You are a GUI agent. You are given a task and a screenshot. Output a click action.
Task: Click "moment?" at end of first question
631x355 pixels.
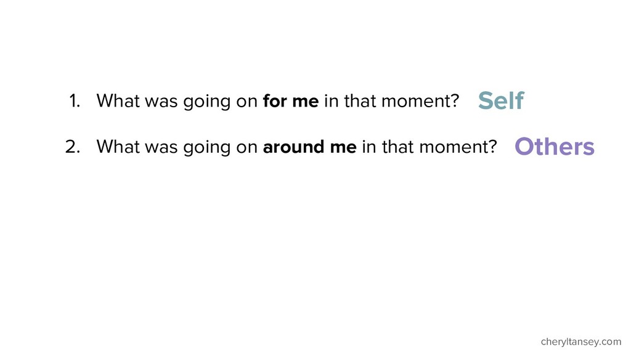click(420, 101)
